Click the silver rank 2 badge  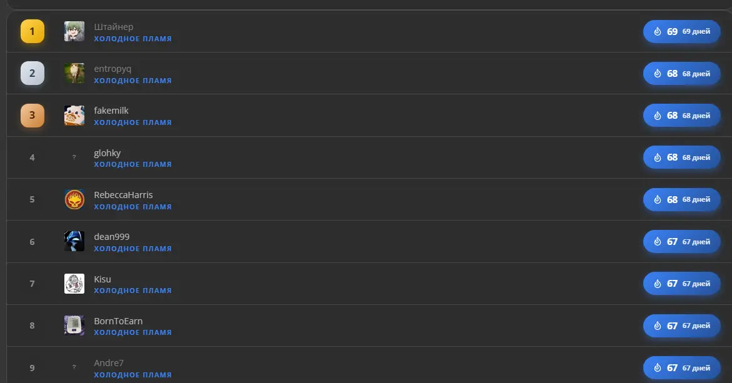click(33, 73)
